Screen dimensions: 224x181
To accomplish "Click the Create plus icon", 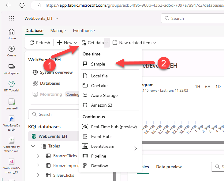I will pyautogui.click(x=12, y=51).
